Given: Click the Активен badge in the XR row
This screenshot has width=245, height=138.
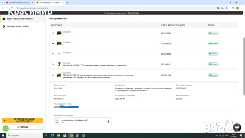Looking at the screenshot, I should (213, 75).
